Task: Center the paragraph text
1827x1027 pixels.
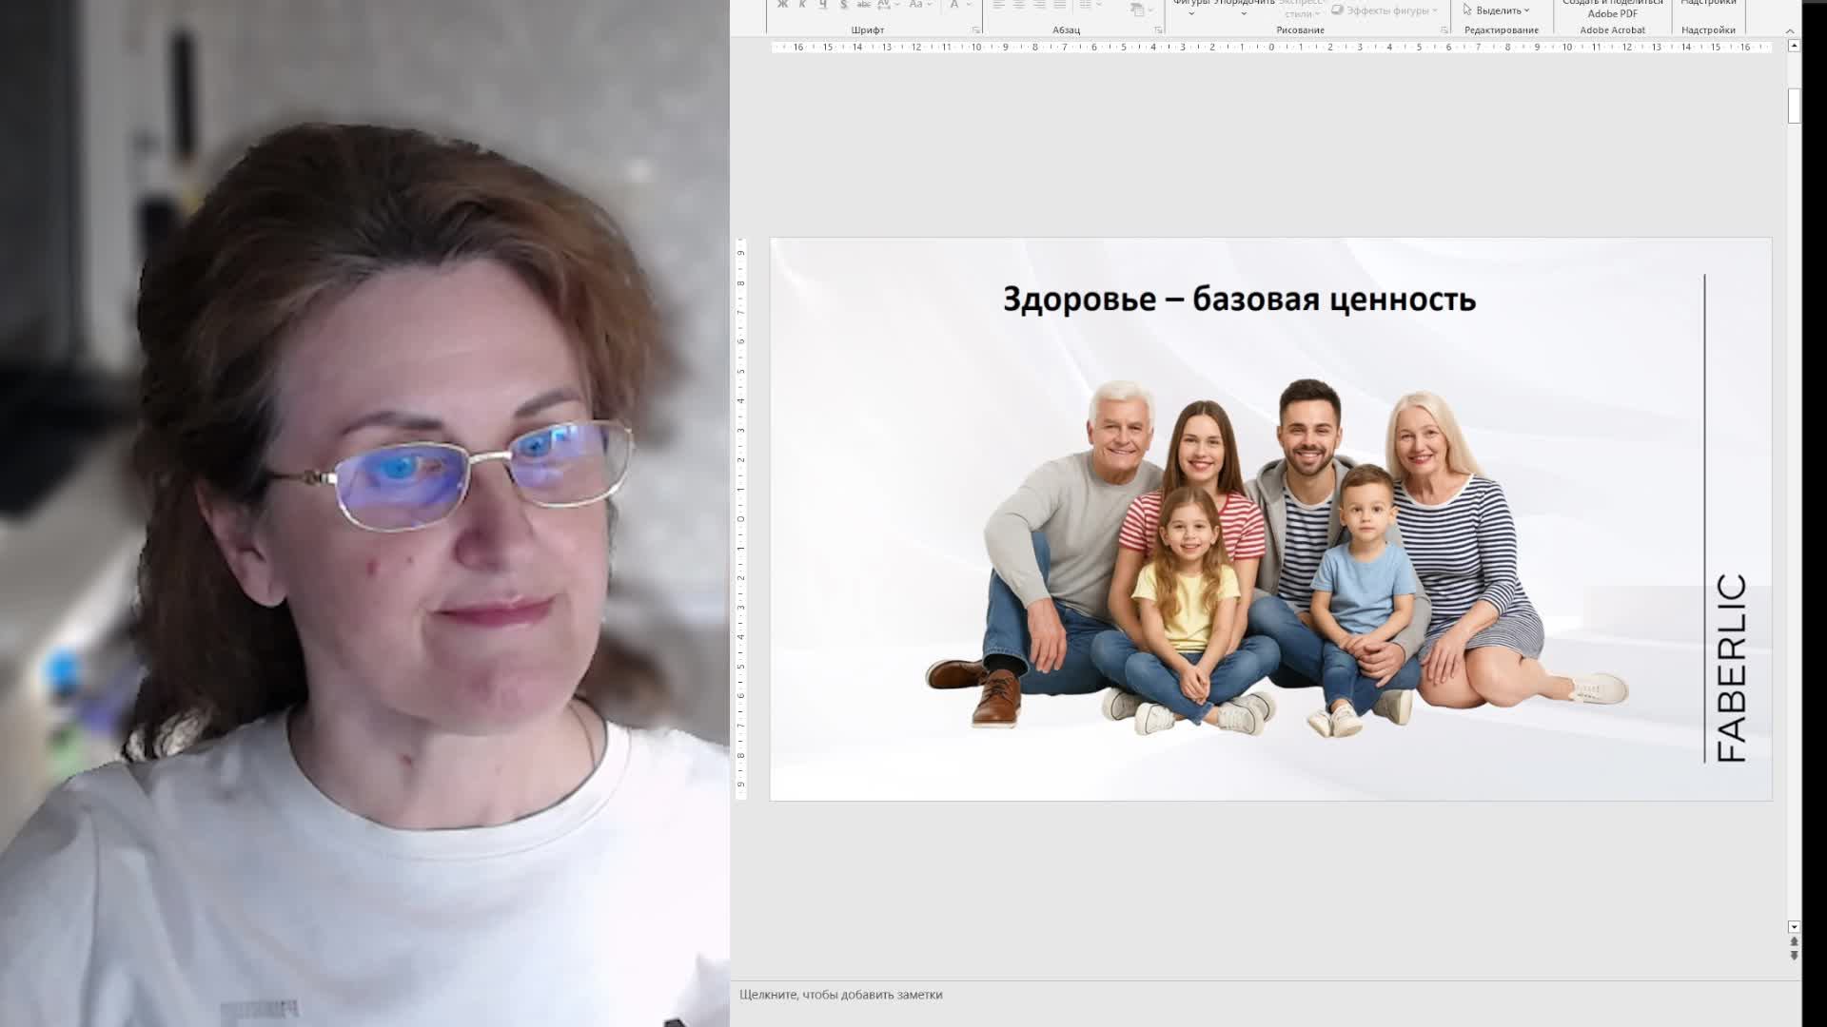Action: 1019,5
